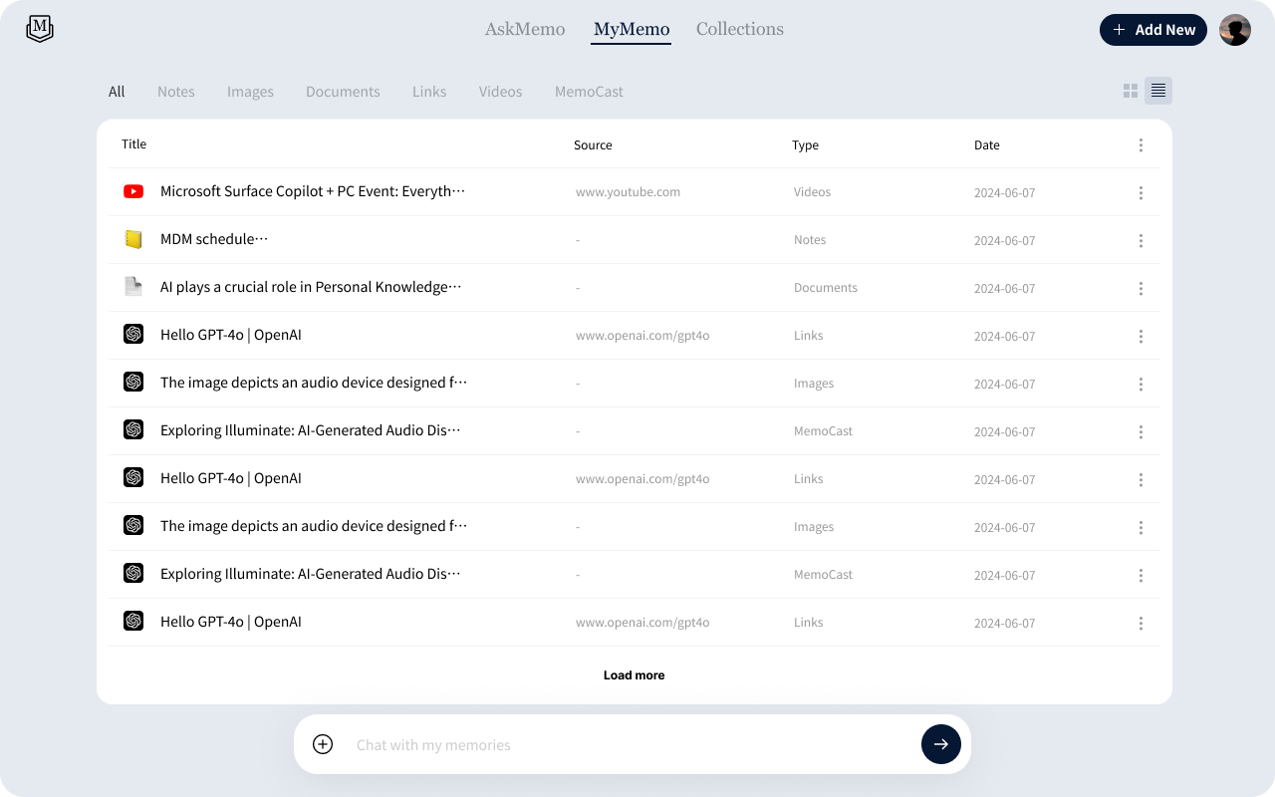
Task: Click document icon for AI plays a crucial role
Action: coord(133,287)
